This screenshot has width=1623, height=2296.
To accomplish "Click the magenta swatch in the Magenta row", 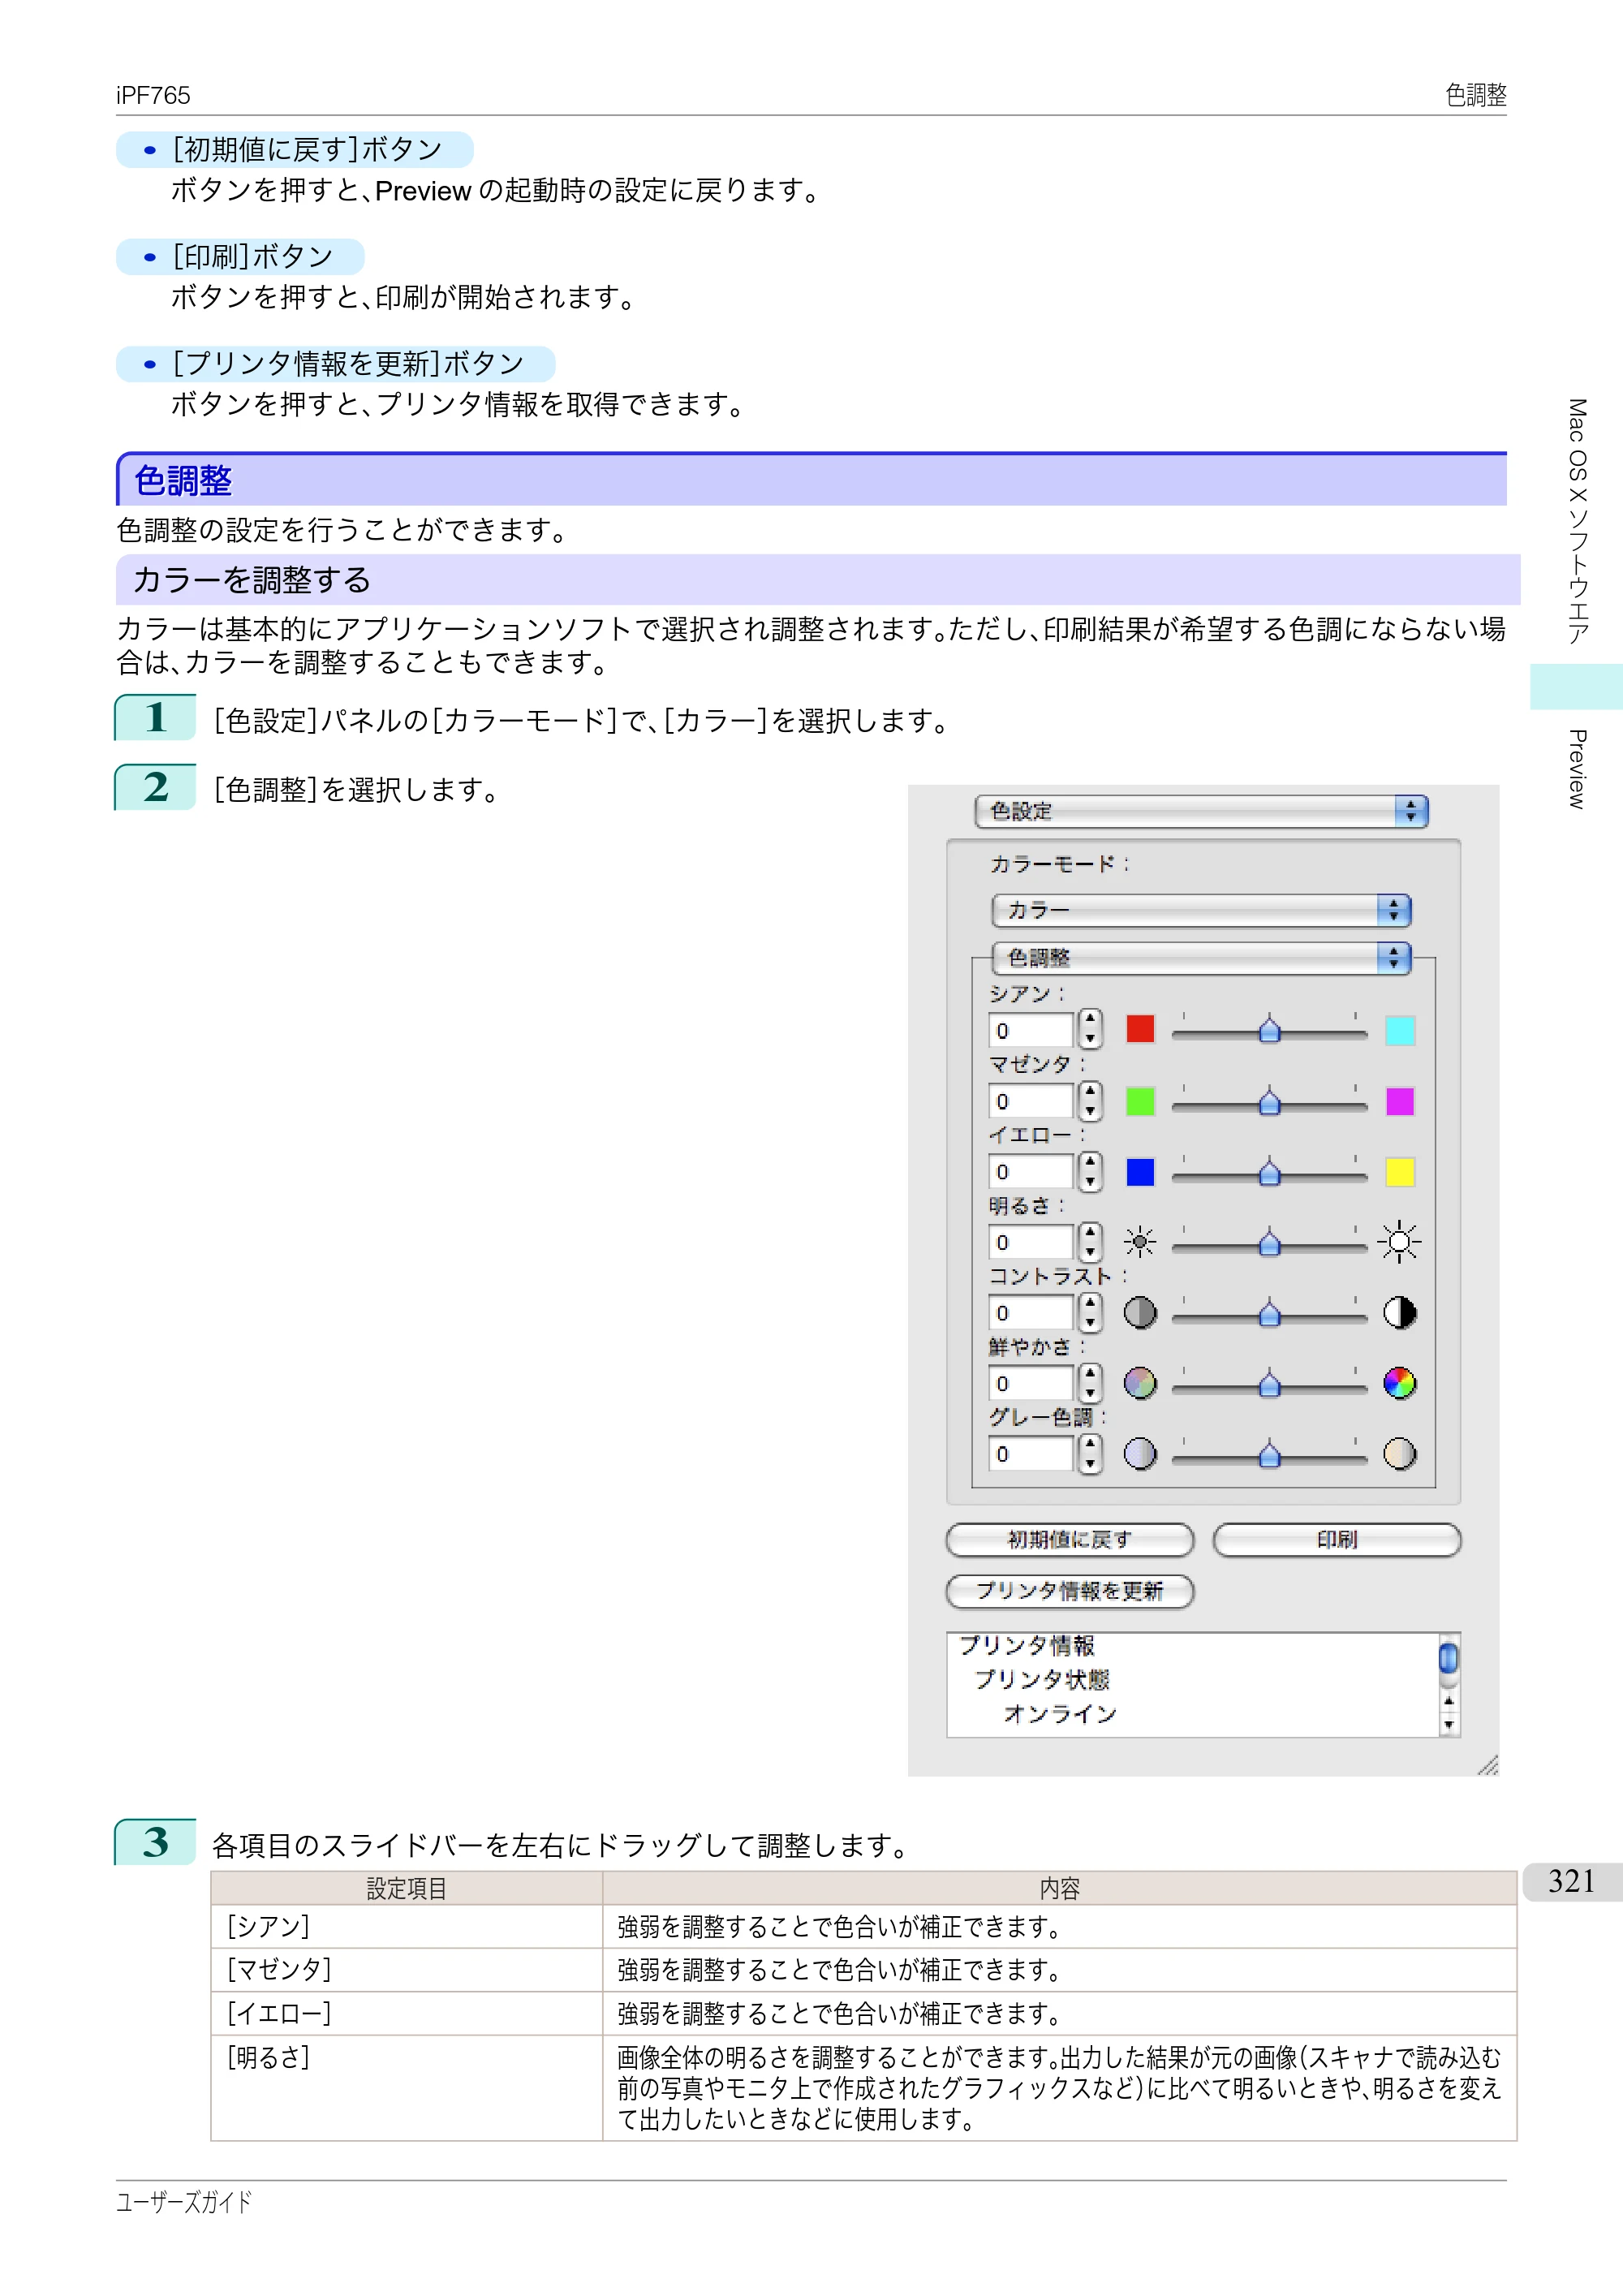I will [x=1399, y=1101].
